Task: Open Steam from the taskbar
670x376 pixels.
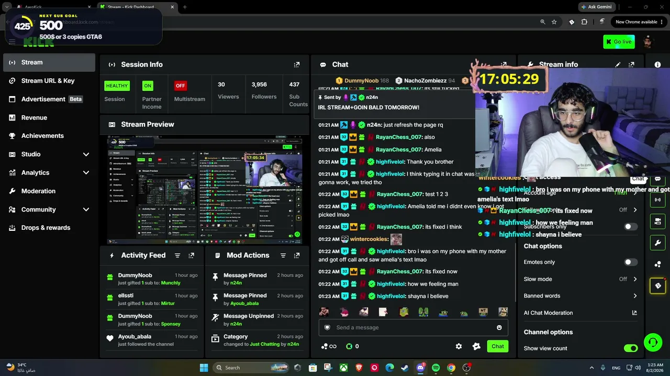Action: [405, 368]
